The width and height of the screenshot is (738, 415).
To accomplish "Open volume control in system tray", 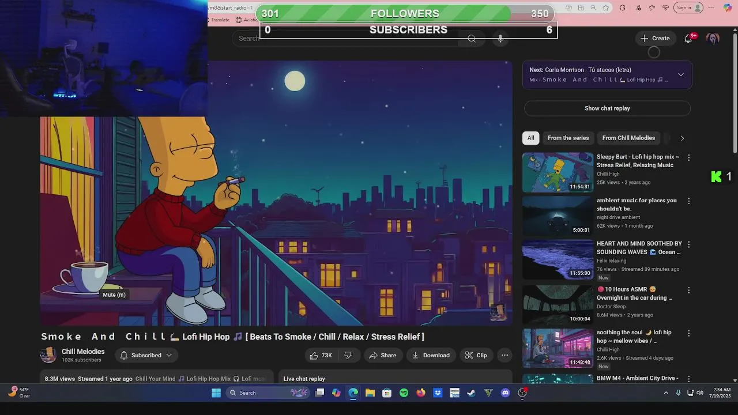I will point(700,393).
